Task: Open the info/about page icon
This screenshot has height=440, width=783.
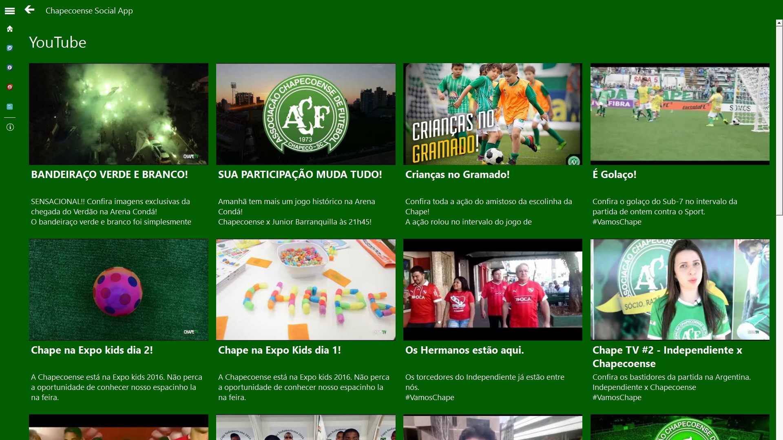Action: click(10, 128)
